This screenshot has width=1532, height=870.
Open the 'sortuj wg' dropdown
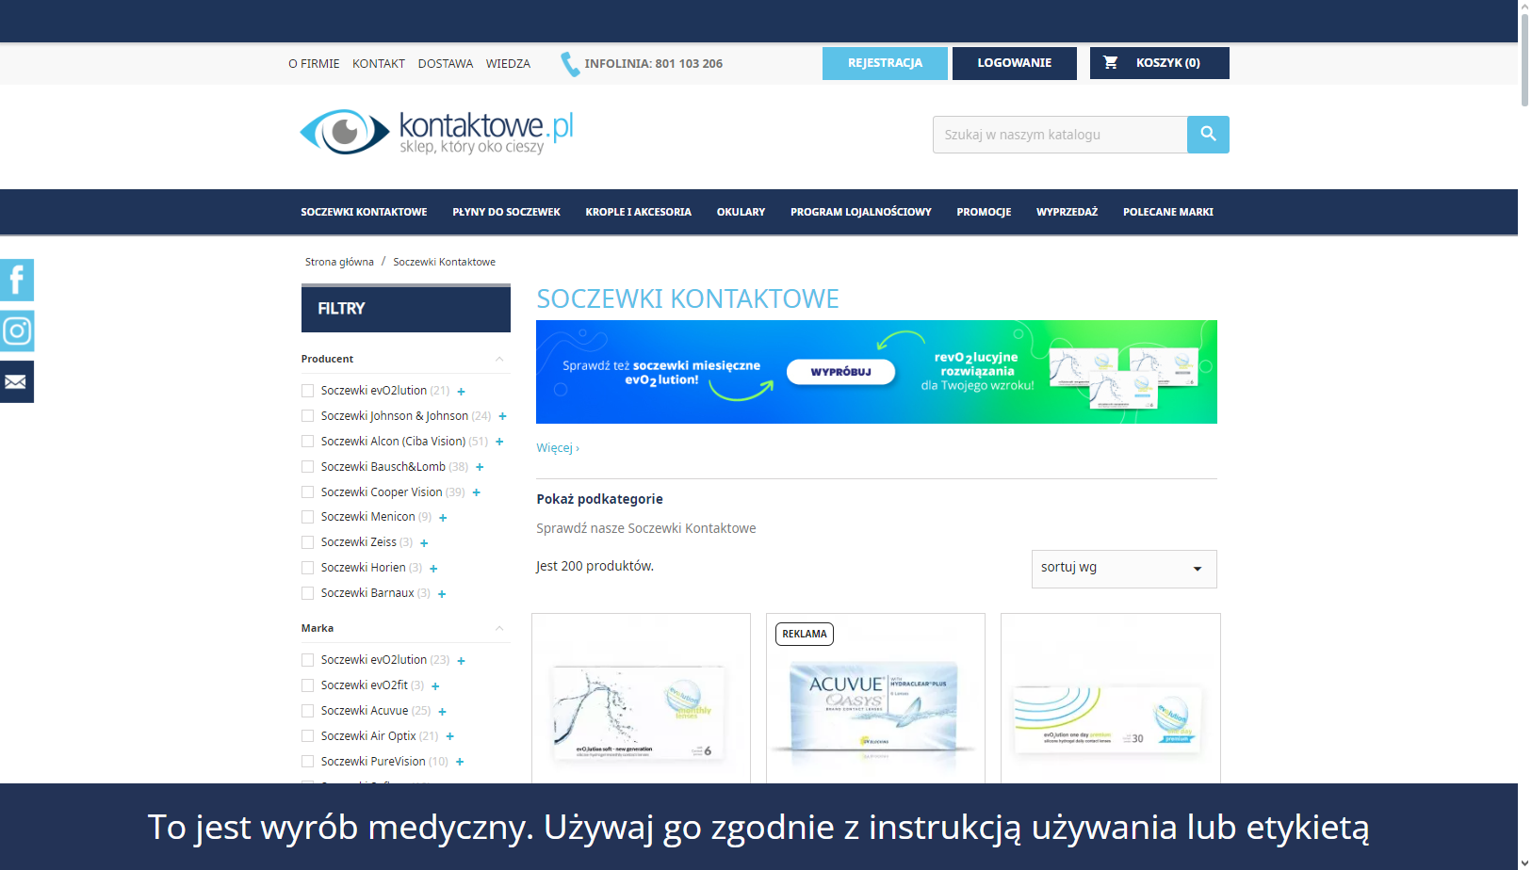[x=1124, y=569]
